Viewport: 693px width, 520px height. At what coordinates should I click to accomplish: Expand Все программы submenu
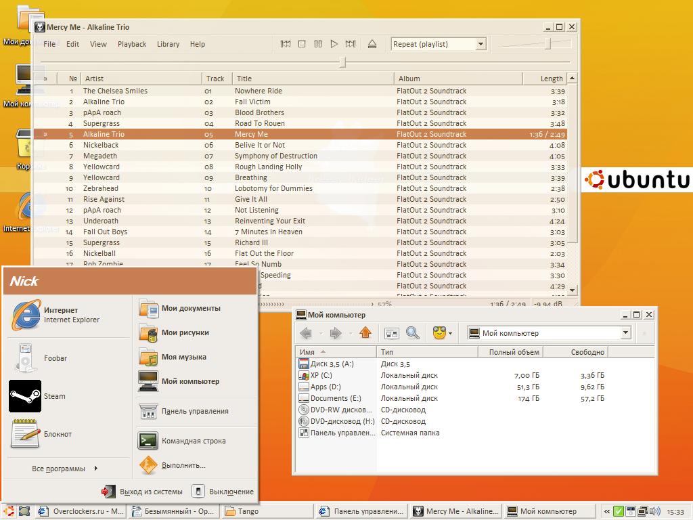tap(65, 469)
